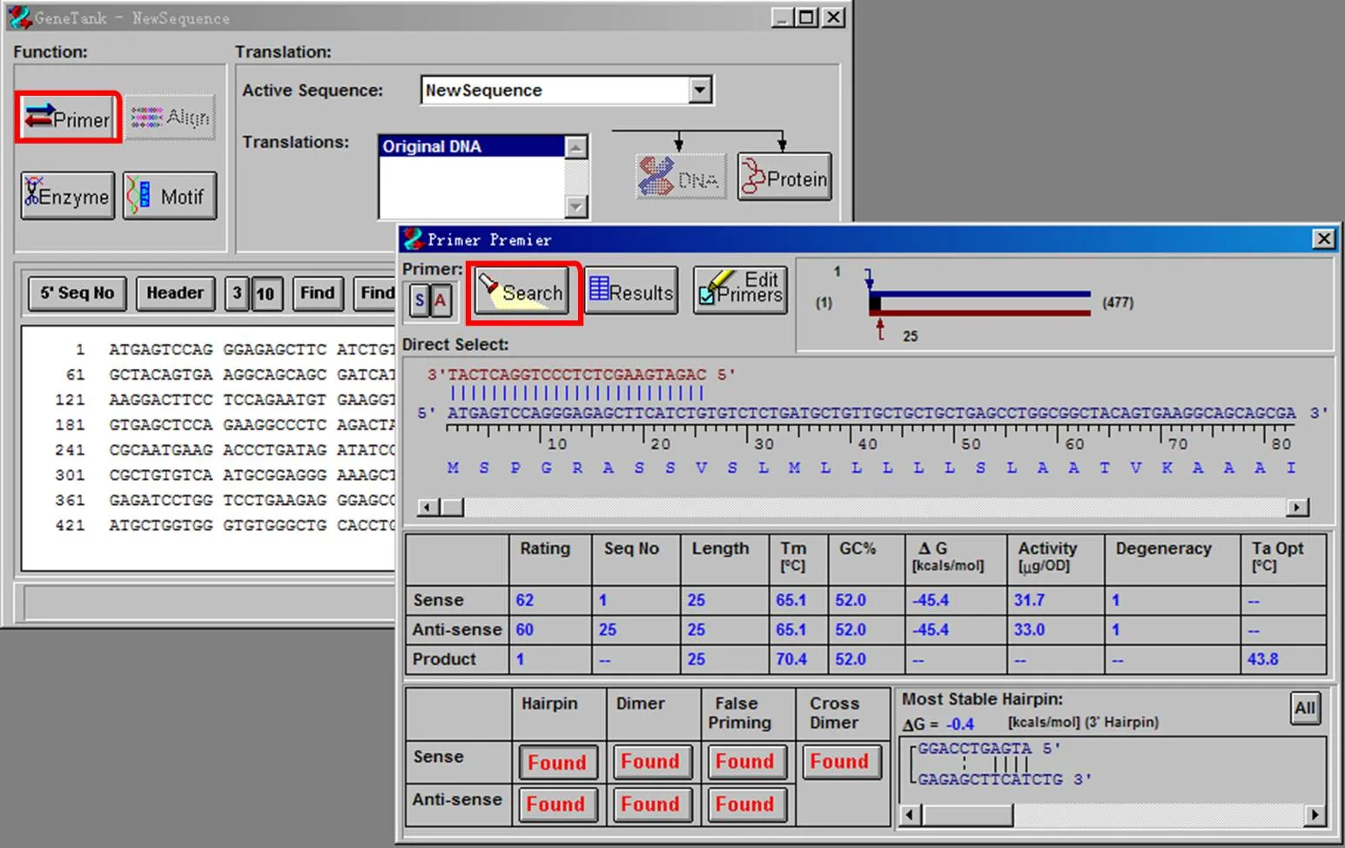Click the Header button
Image resolution: width=1345 pixels, height=848 pixels.
click(x=175, y=293)
